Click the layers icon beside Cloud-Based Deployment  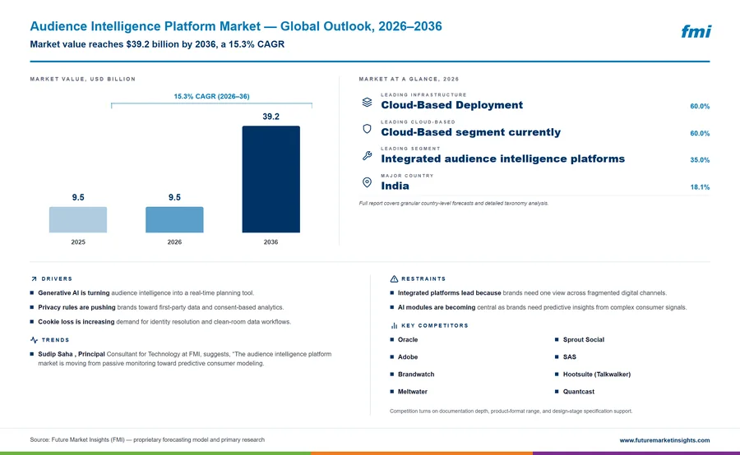click(367, 102)
